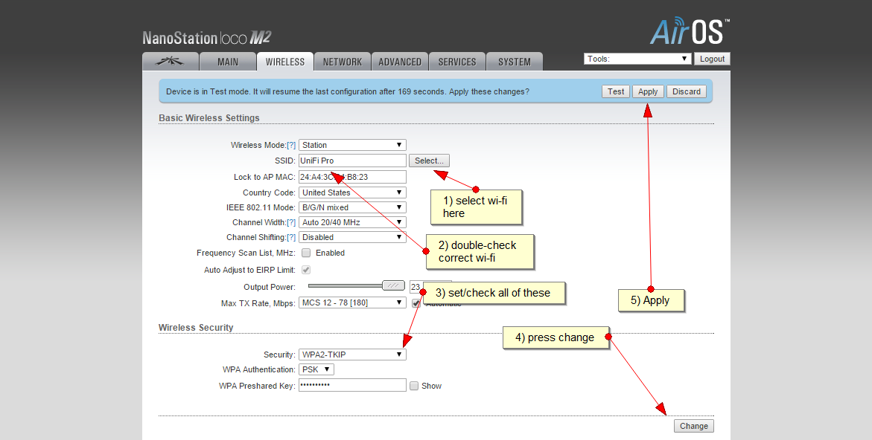This screenshot has width=872, height=440.
Task: Toggle the Automatic TX rate checkbox
Action: [416, 303]
